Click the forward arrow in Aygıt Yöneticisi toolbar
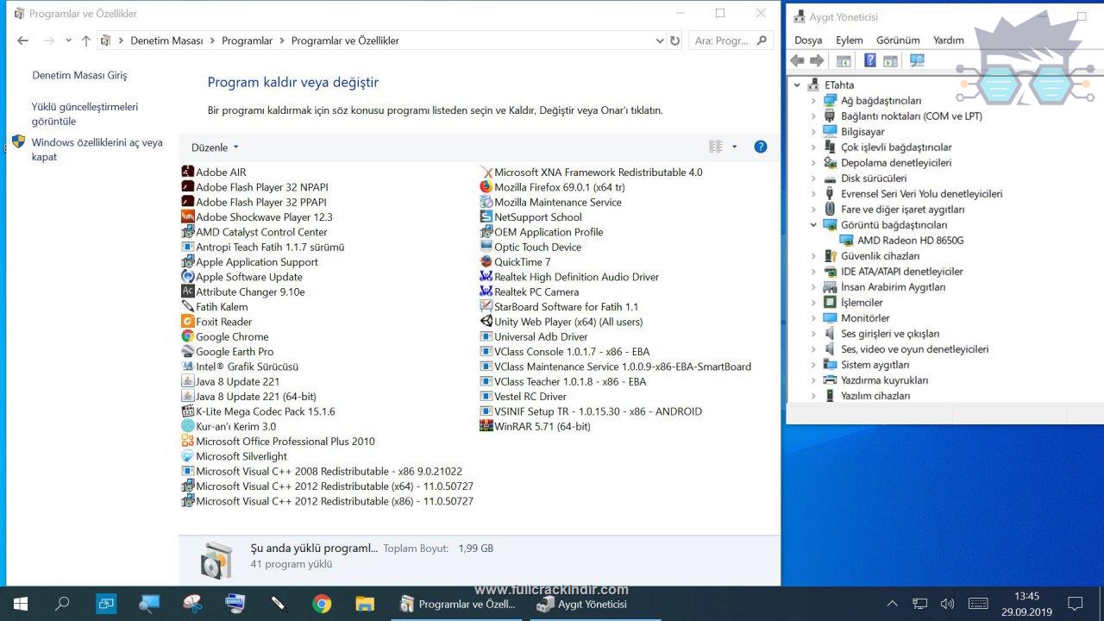The height and width of the screenshot is (621, 1104). 817,60
